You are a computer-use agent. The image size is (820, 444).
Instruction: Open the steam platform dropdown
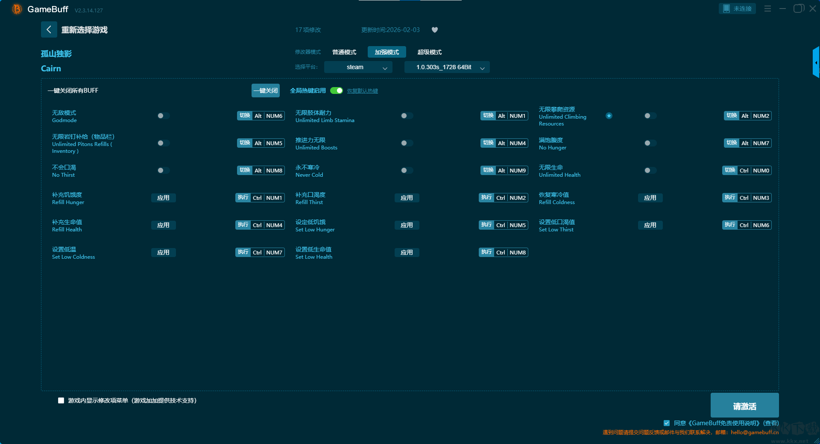pos(358,67)
